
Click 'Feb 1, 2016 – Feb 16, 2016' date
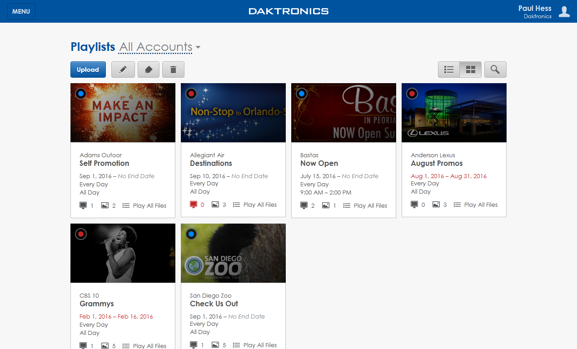[116, 316]
